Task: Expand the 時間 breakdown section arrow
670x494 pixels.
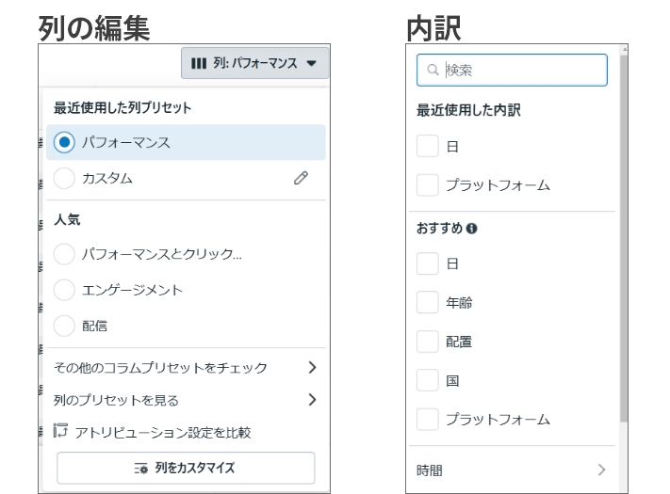Action: pyautogui.click(x=601, y=470)
